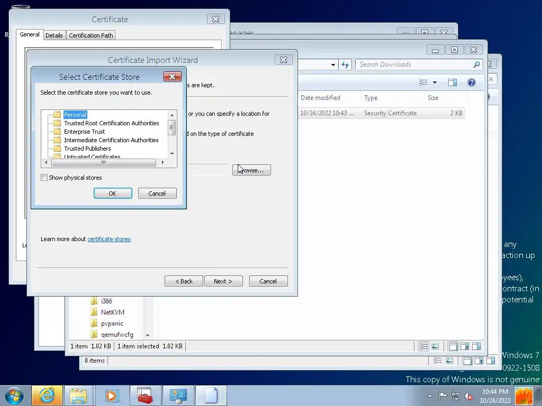
Task: Show hidden tray icons arrow
Action: 430,396
